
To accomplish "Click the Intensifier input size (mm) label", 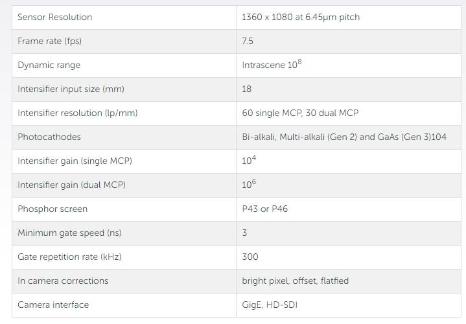I will [71, 89].
